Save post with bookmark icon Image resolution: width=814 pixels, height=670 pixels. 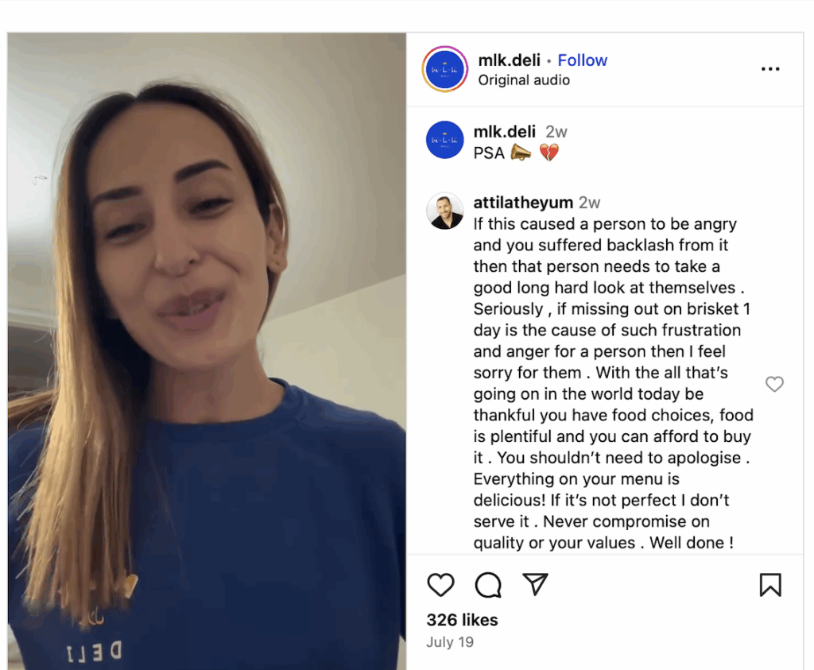pos(770,585)
